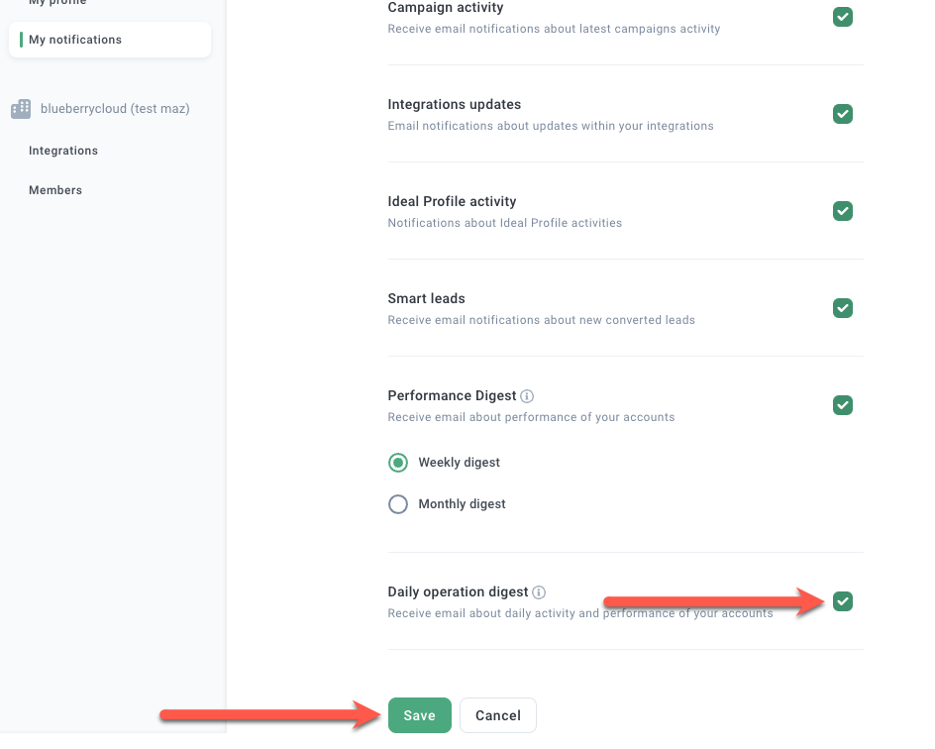This screenshot has height=749, width=935.
Task: Go to Integrations in the sidebar
Action: (63, 151)
